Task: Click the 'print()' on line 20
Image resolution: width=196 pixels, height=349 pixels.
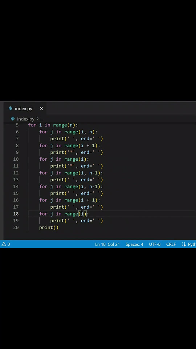Action: [49, 228]
